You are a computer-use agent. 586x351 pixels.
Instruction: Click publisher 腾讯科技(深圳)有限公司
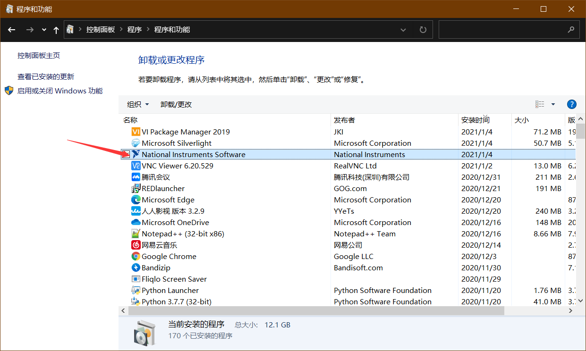pyautogui.click(x=372, y=177)
